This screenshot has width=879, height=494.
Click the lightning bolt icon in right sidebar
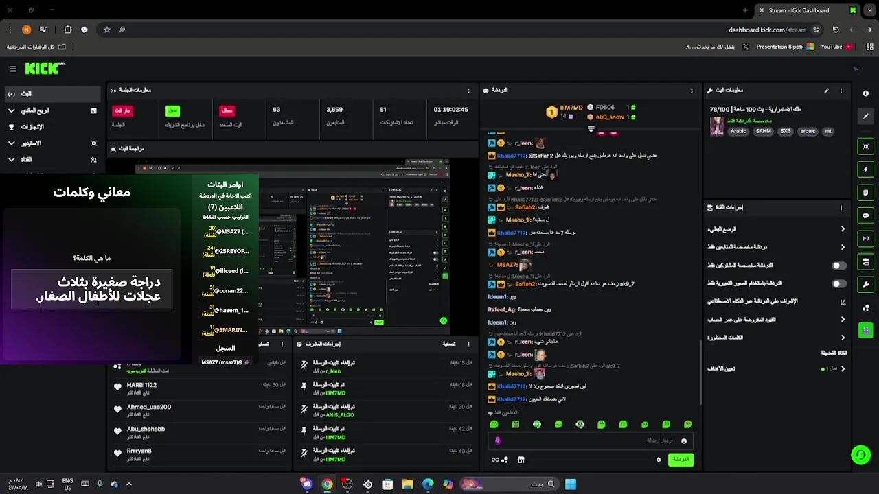(865, 169)
